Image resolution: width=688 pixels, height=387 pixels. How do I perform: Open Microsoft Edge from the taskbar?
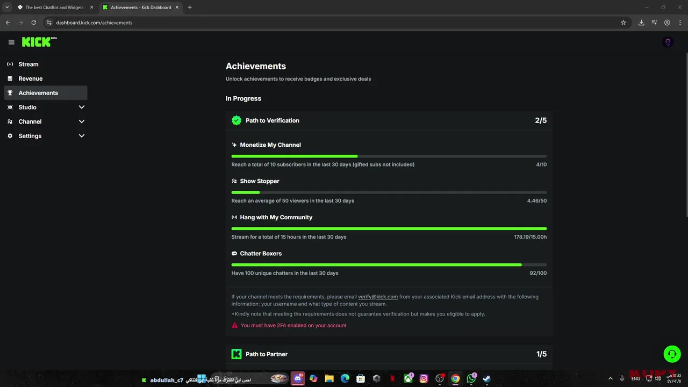tap(345, 378)
